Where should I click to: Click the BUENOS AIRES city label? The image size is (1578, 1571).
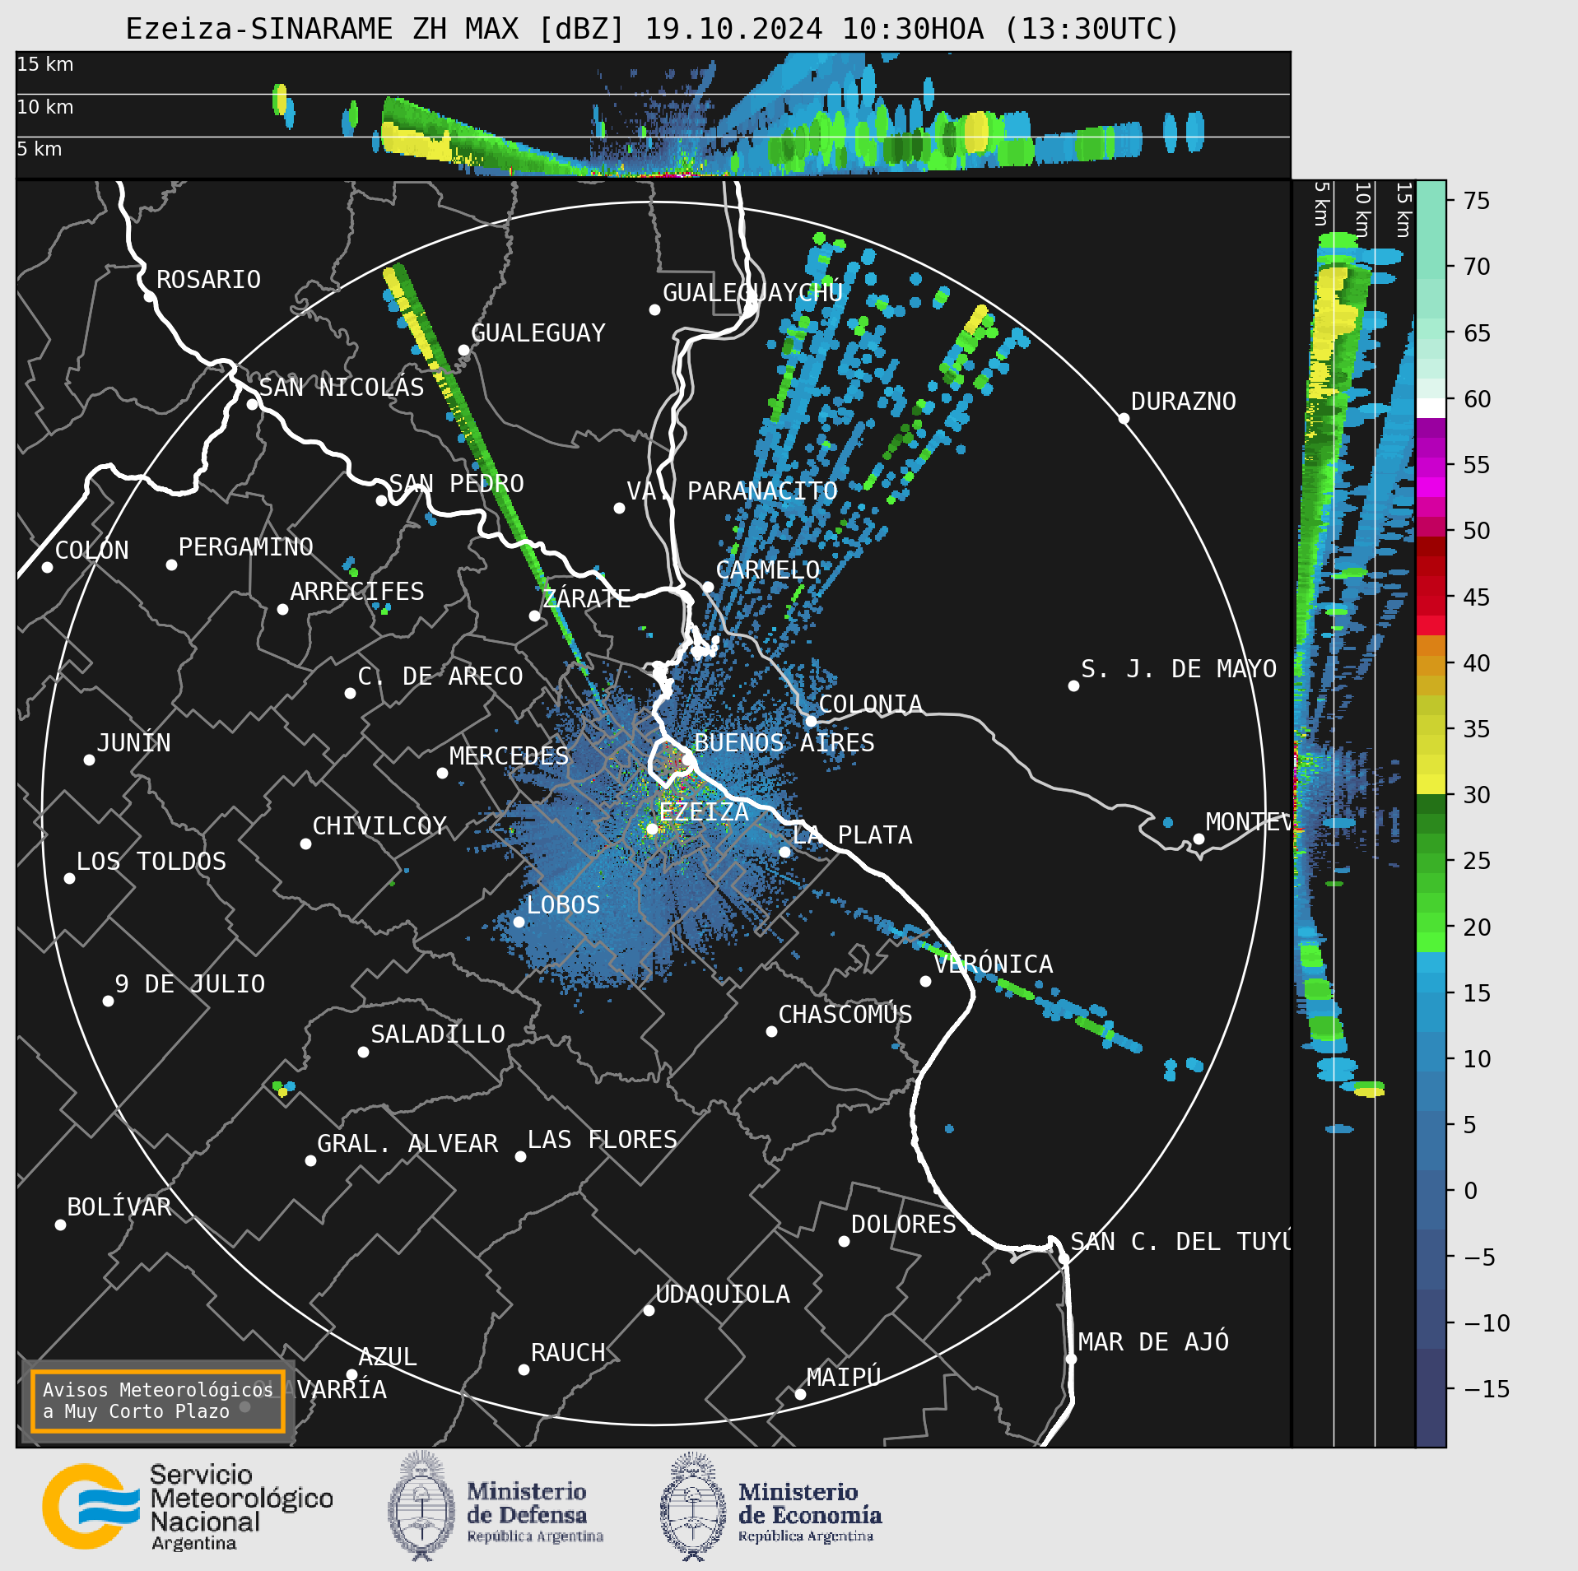click(784, 743)
